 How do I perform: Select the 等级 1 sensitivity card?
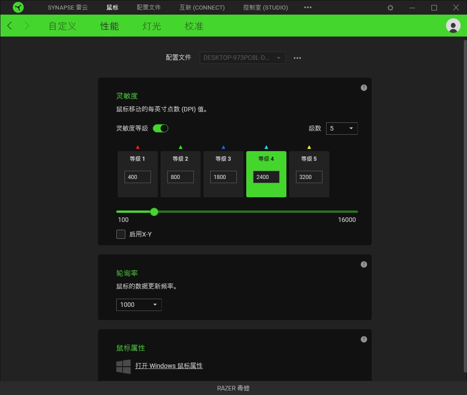point(138,174)
